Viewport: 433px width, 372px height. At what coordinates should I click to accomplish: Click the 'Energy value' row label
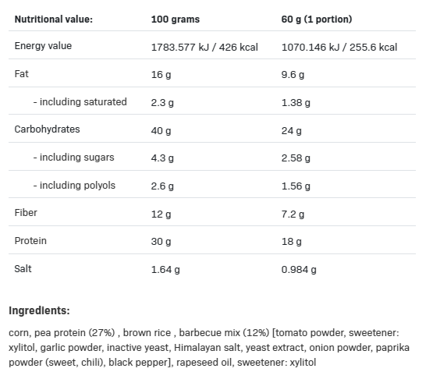(43, 46)
